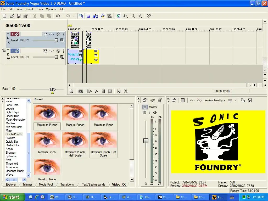Activate the What's This help pointer
268x201 pixels.
click(x=149, y=16)
